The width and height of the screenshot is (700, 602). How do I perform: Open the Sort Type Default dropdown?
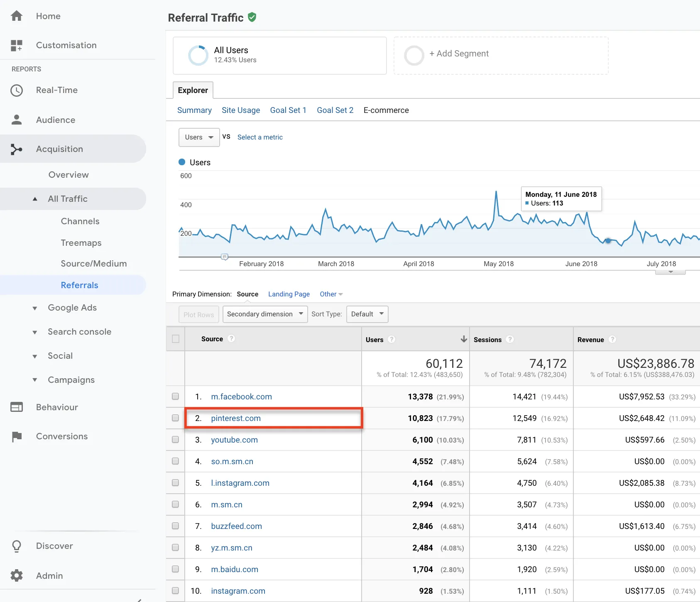coord(367,314)
